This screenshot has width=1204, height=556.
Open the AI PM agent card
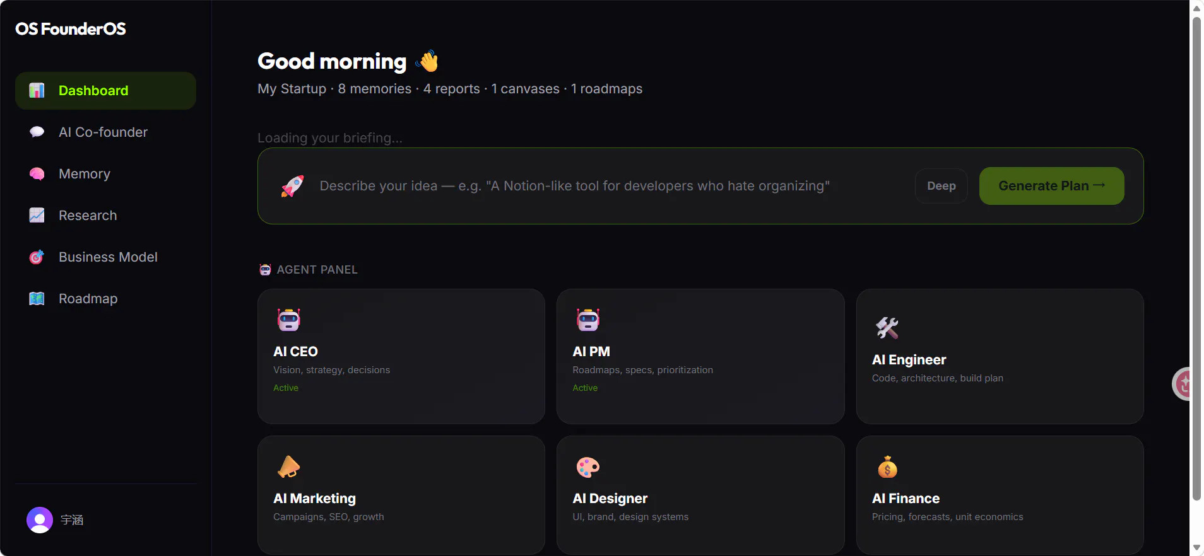[700, 356]
